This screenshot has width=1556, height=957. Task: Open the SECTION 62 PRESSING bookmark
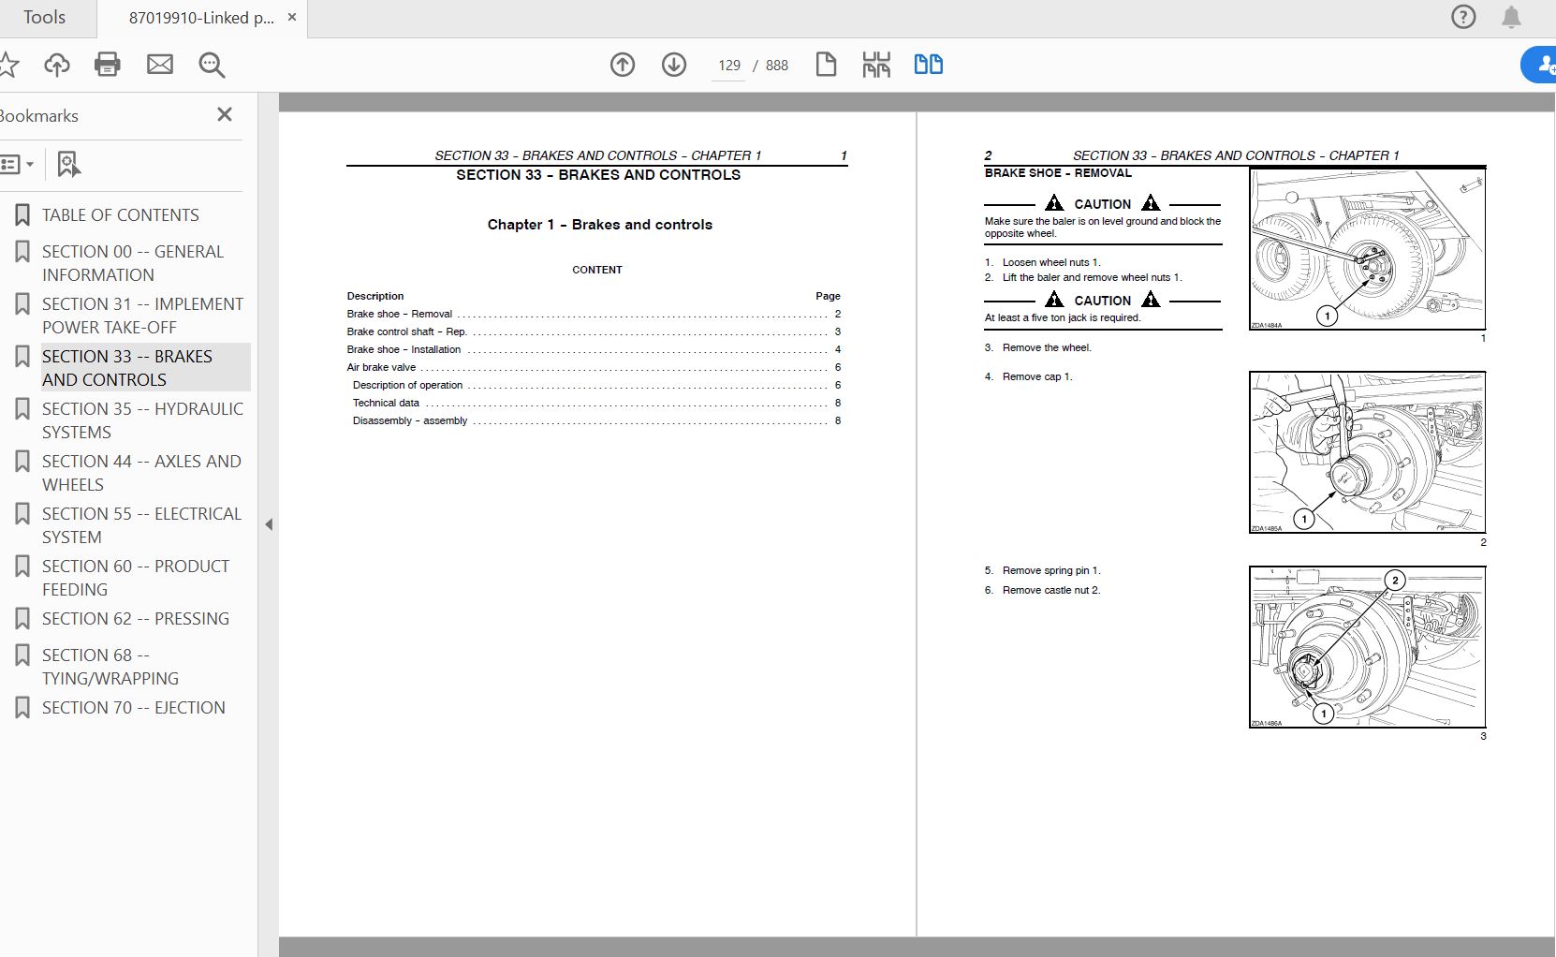pyautogui.click(x=136, y=619)
